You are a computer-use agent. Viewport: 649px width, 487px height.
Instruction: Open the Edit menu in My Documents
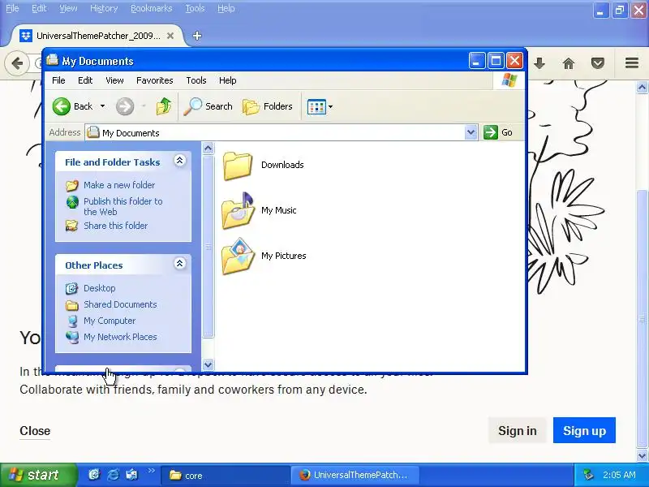(85, 80)
